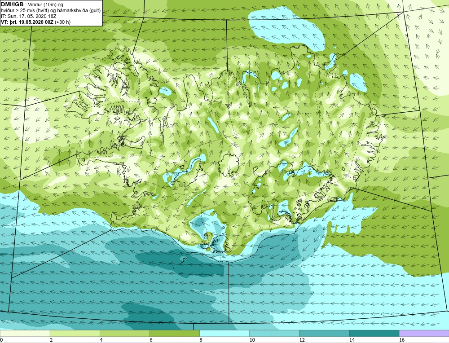The height and width of the screenshot is (343, 449).
Task: Click the legend scale value '14'
Action: pos(352,340)
